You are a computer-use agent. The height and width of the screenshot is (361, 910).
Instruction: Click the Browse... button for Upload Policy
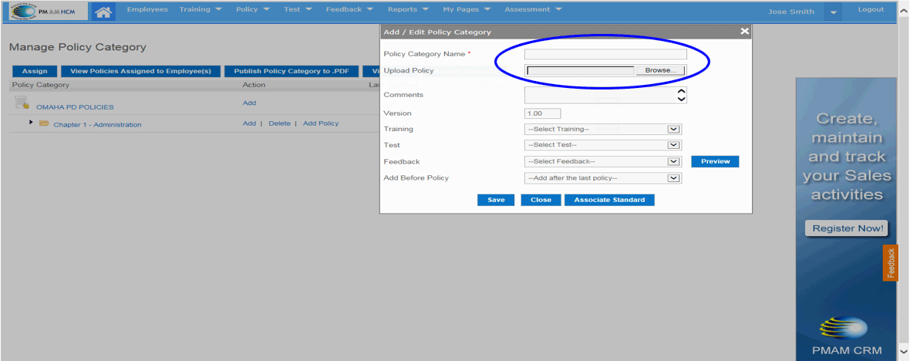(660, 70)
